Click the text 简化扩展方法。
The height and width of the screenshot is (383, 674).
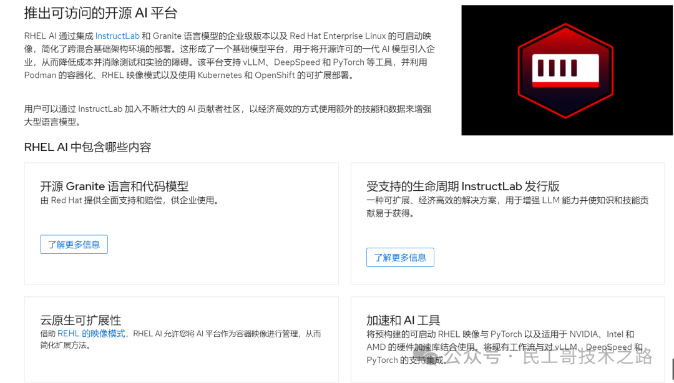(x=66, y=345)
